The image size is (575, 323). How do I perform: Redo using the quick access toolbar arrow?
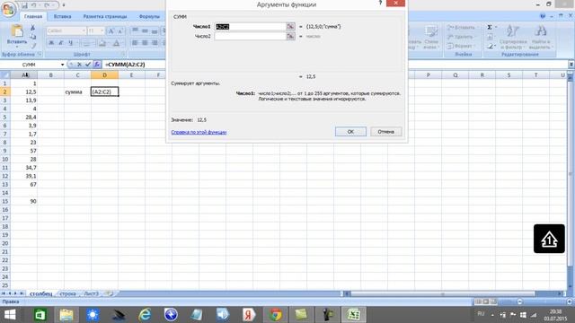coord(47,5)
